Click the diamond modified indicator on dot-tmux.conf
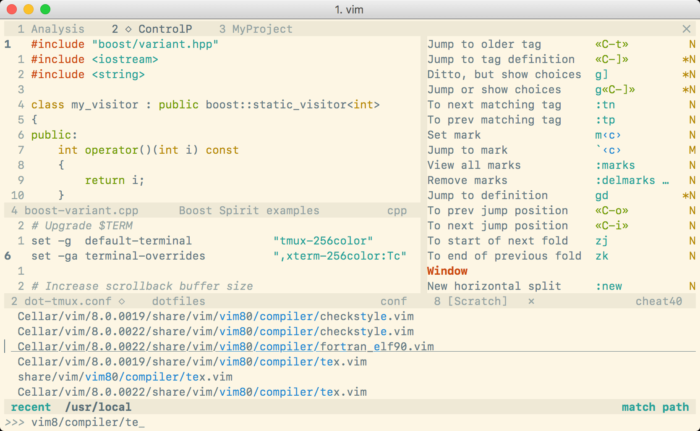This screenshot has width=700, height=431. (x=121, y=301)
